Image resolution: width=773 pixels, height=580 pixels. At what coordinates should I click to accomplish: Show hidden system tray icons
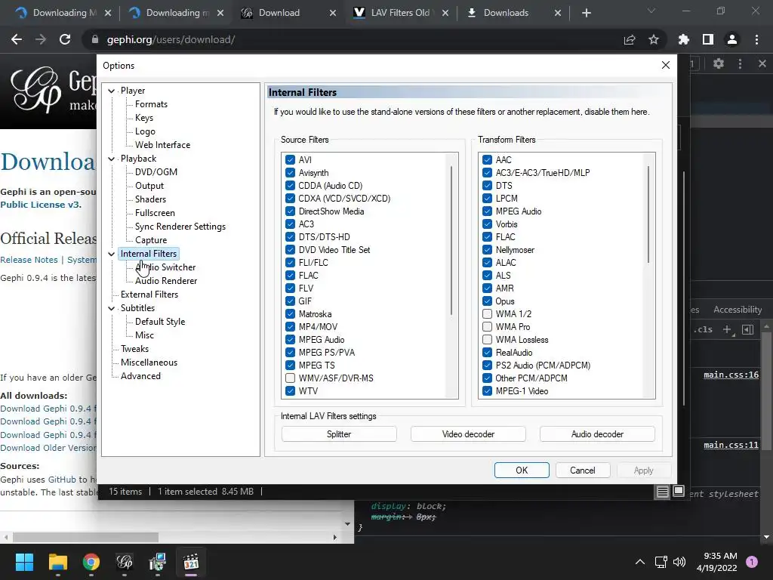click(640, 562)
